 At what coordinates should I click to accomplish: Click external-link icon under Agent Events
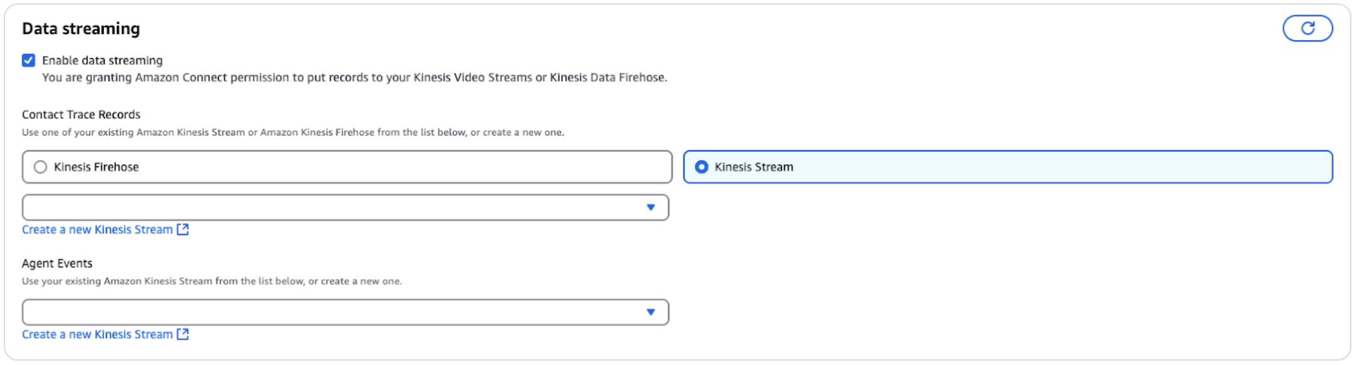[183, 334]
